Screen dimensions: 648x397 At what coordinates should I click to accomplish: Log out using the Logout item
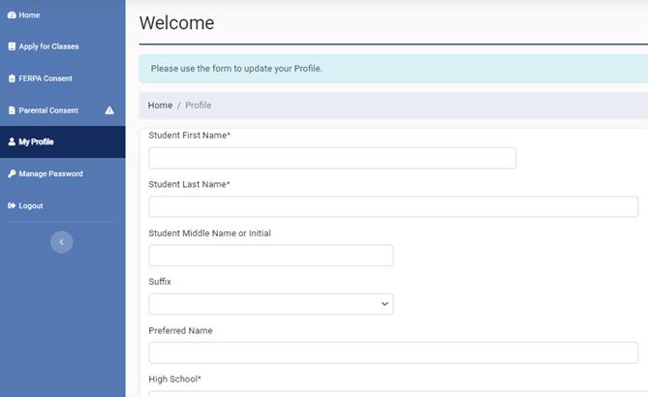62,205
